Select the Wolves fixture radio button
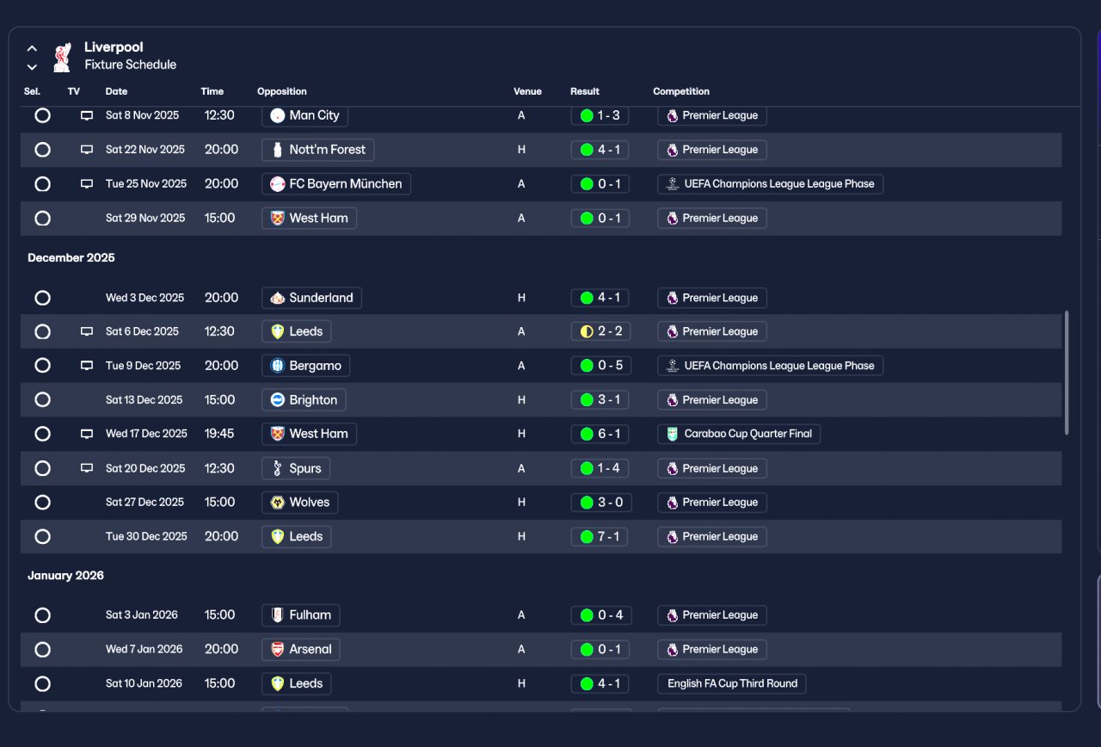 [x=42, y=503]
